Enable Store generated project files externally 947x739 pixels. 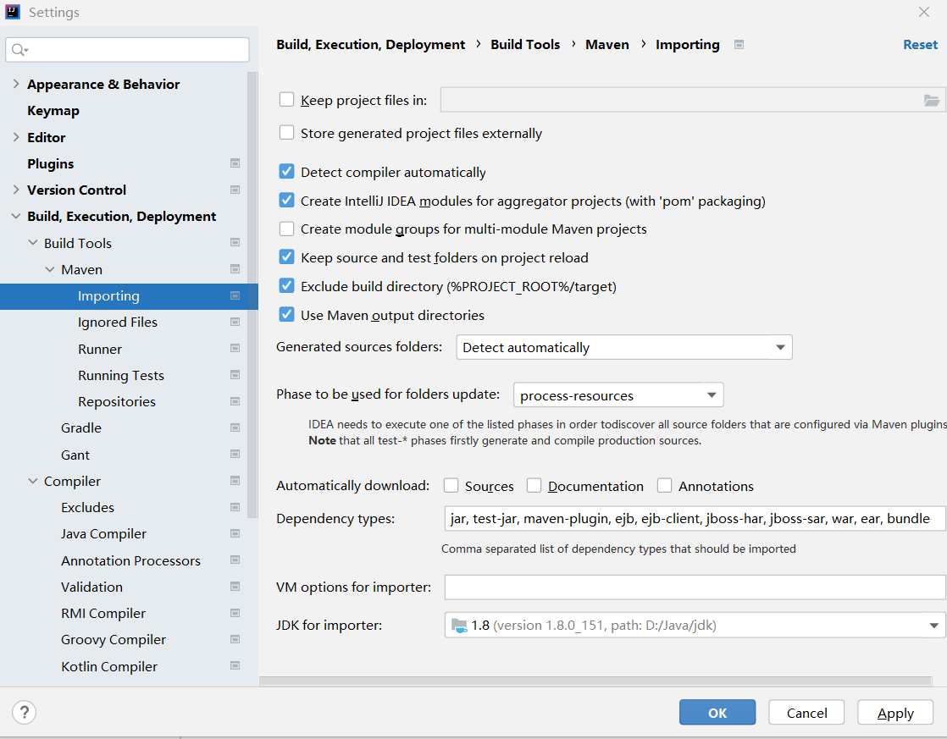[x=287, y=133]
